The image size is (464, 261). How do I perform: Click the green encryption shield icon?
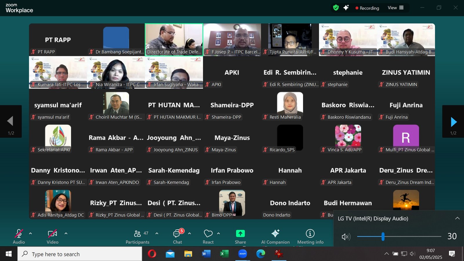click(x=336, y=8)
